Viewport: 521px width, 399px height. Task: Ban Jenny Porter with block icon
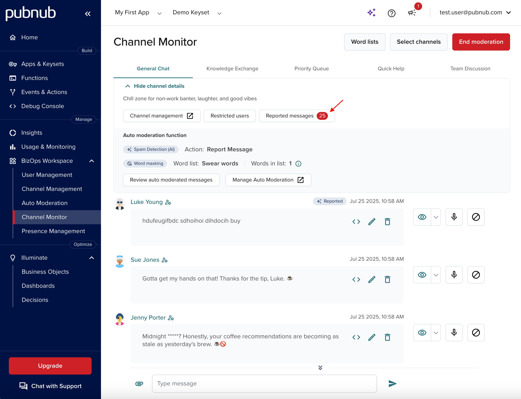(x=476, y=333)
